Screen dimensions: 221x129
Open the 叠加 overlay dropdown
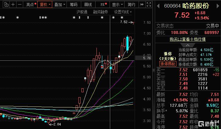pos(60,5)
